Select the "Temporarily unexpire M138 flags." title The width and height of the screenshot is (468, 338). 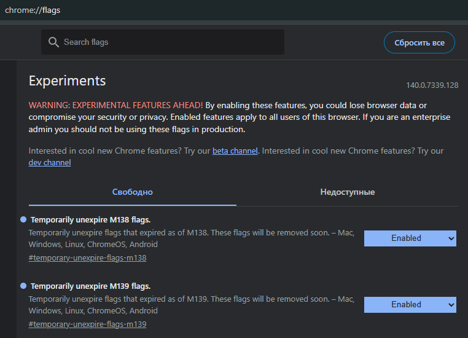coord(90,219)
